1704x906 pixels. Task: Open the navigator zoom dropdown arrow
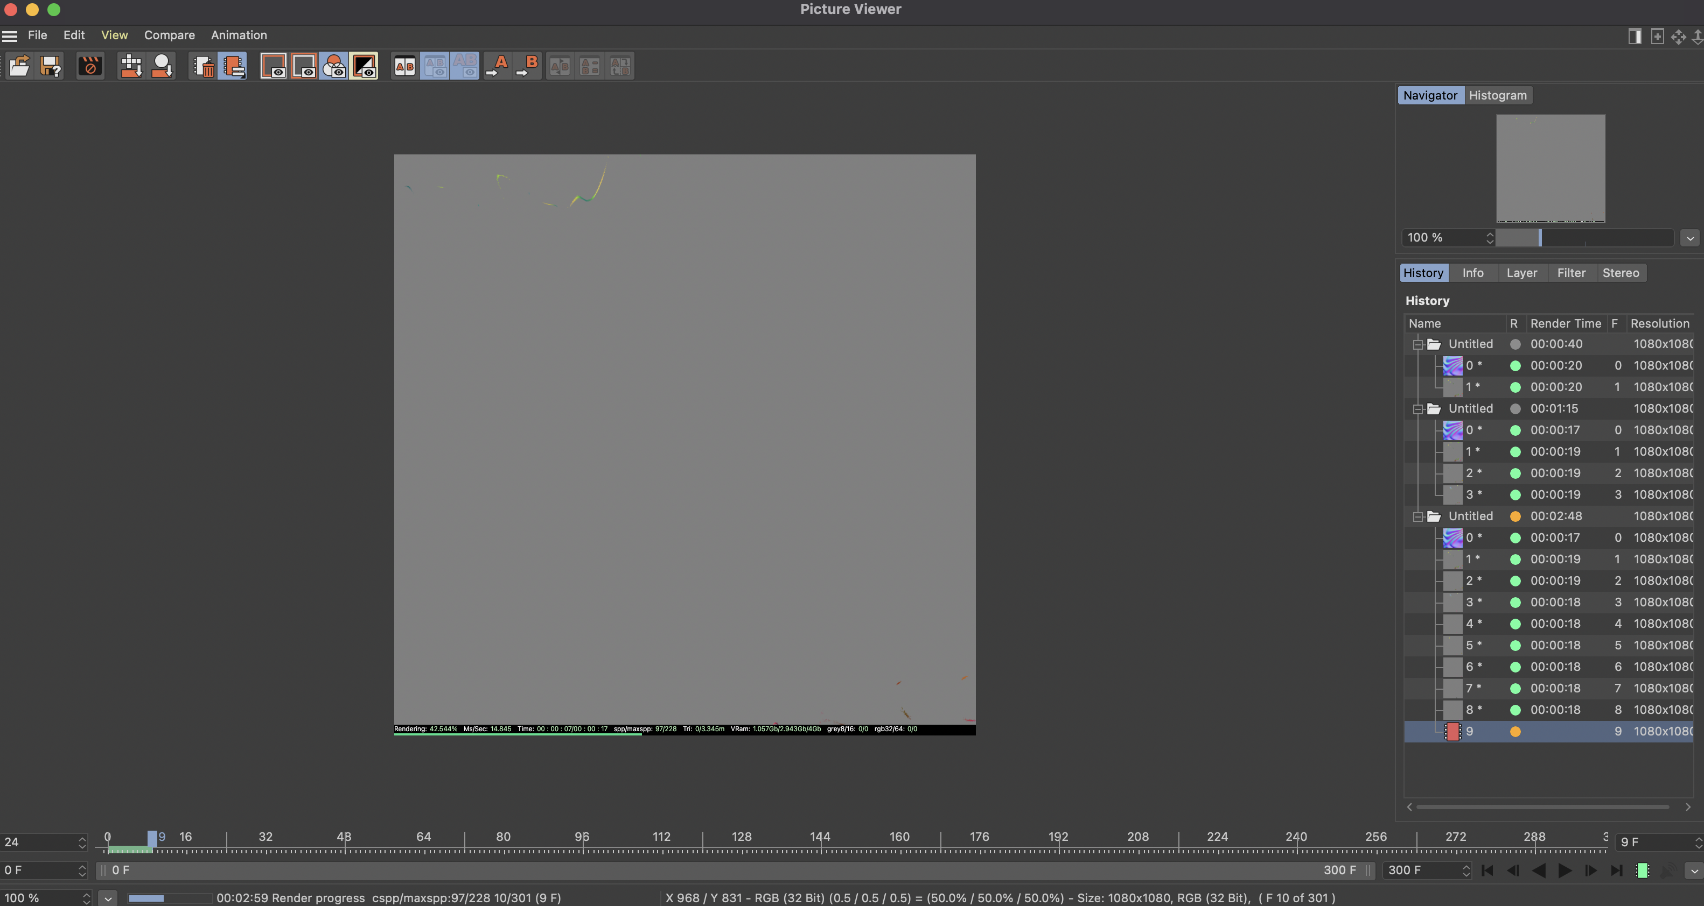(1690, 238)
